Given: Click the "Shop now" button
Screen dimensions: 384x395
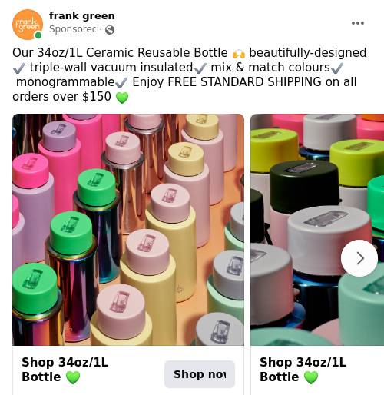Looking at the screenshot, I should coord(200,374).
